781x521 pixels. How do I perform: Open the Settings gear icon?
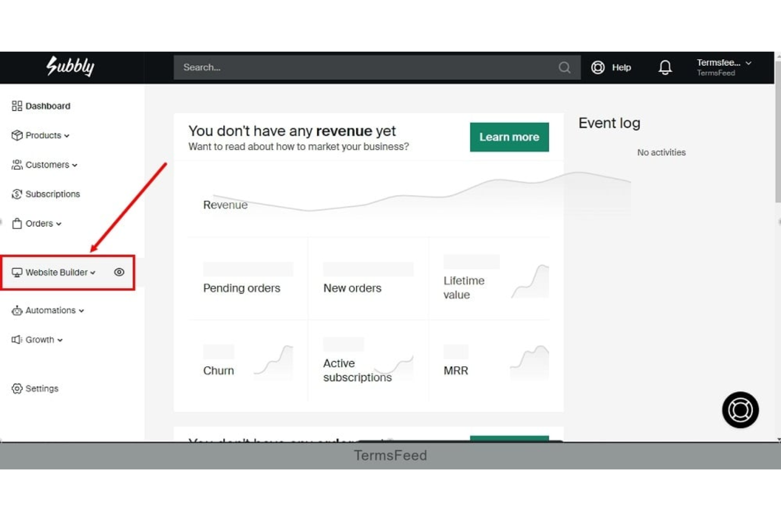[x=16, y=389]
